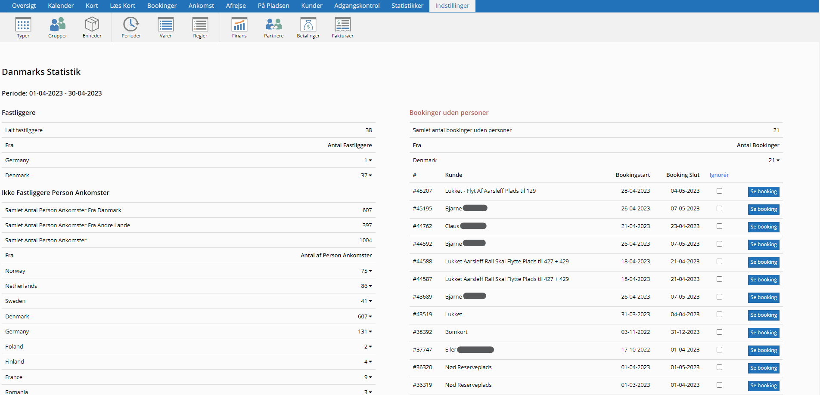Click Se booking for booking #44762

(763, 227)
